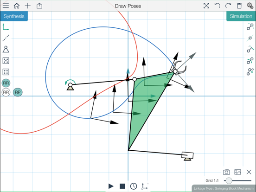Click the Draw Poses title
The height and width of the screenshot is (192, 256).
[128, 6]
